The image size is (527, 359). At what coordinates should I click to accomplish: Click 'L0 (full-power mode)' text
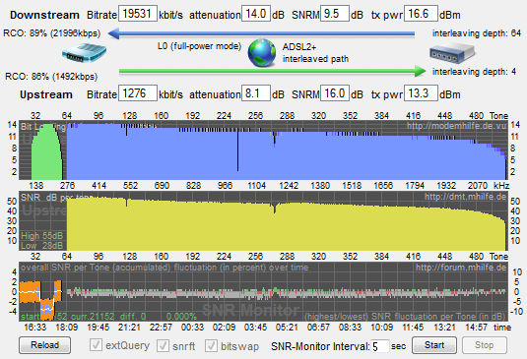199,46
